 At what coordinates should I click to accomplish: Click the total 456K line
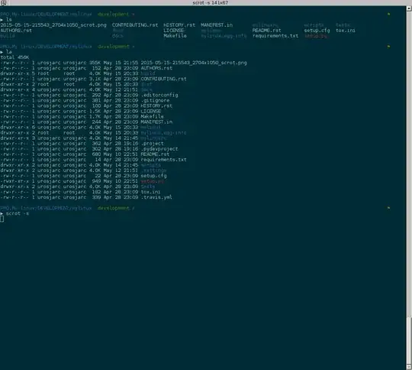point(14,57)
